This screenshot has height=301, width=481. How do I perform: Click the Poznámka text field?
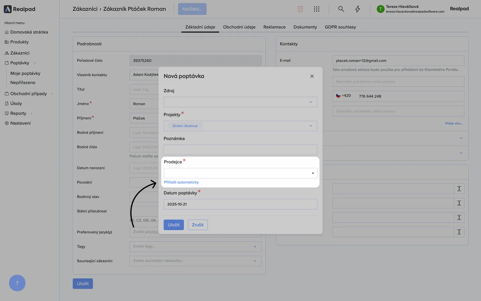pos(240,150)
